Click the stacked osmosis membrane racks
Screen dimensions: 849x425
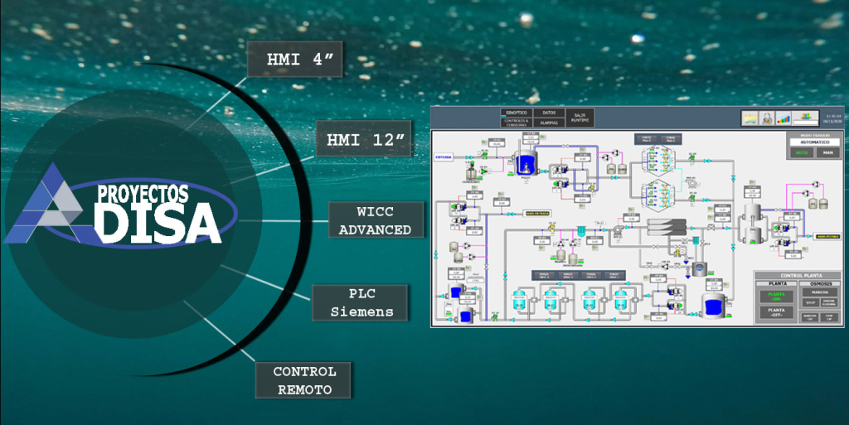coord(667,227)
